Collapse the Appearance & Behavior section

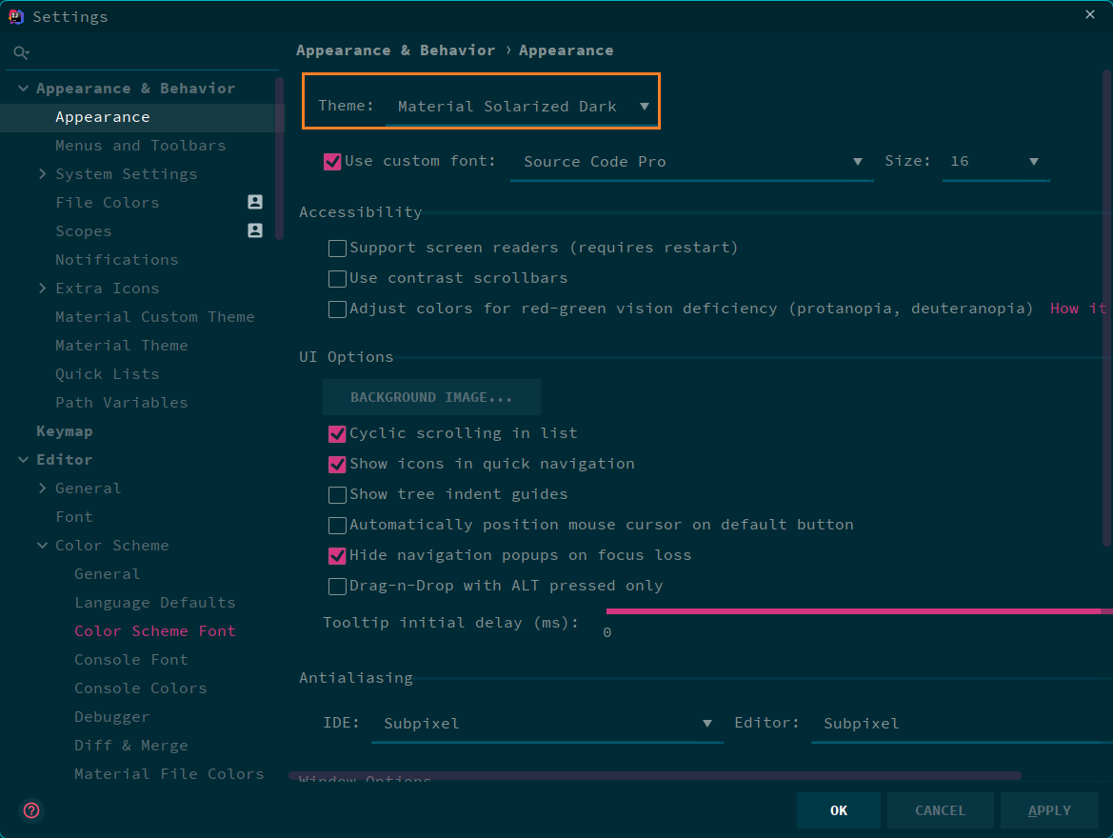point(23,88)
